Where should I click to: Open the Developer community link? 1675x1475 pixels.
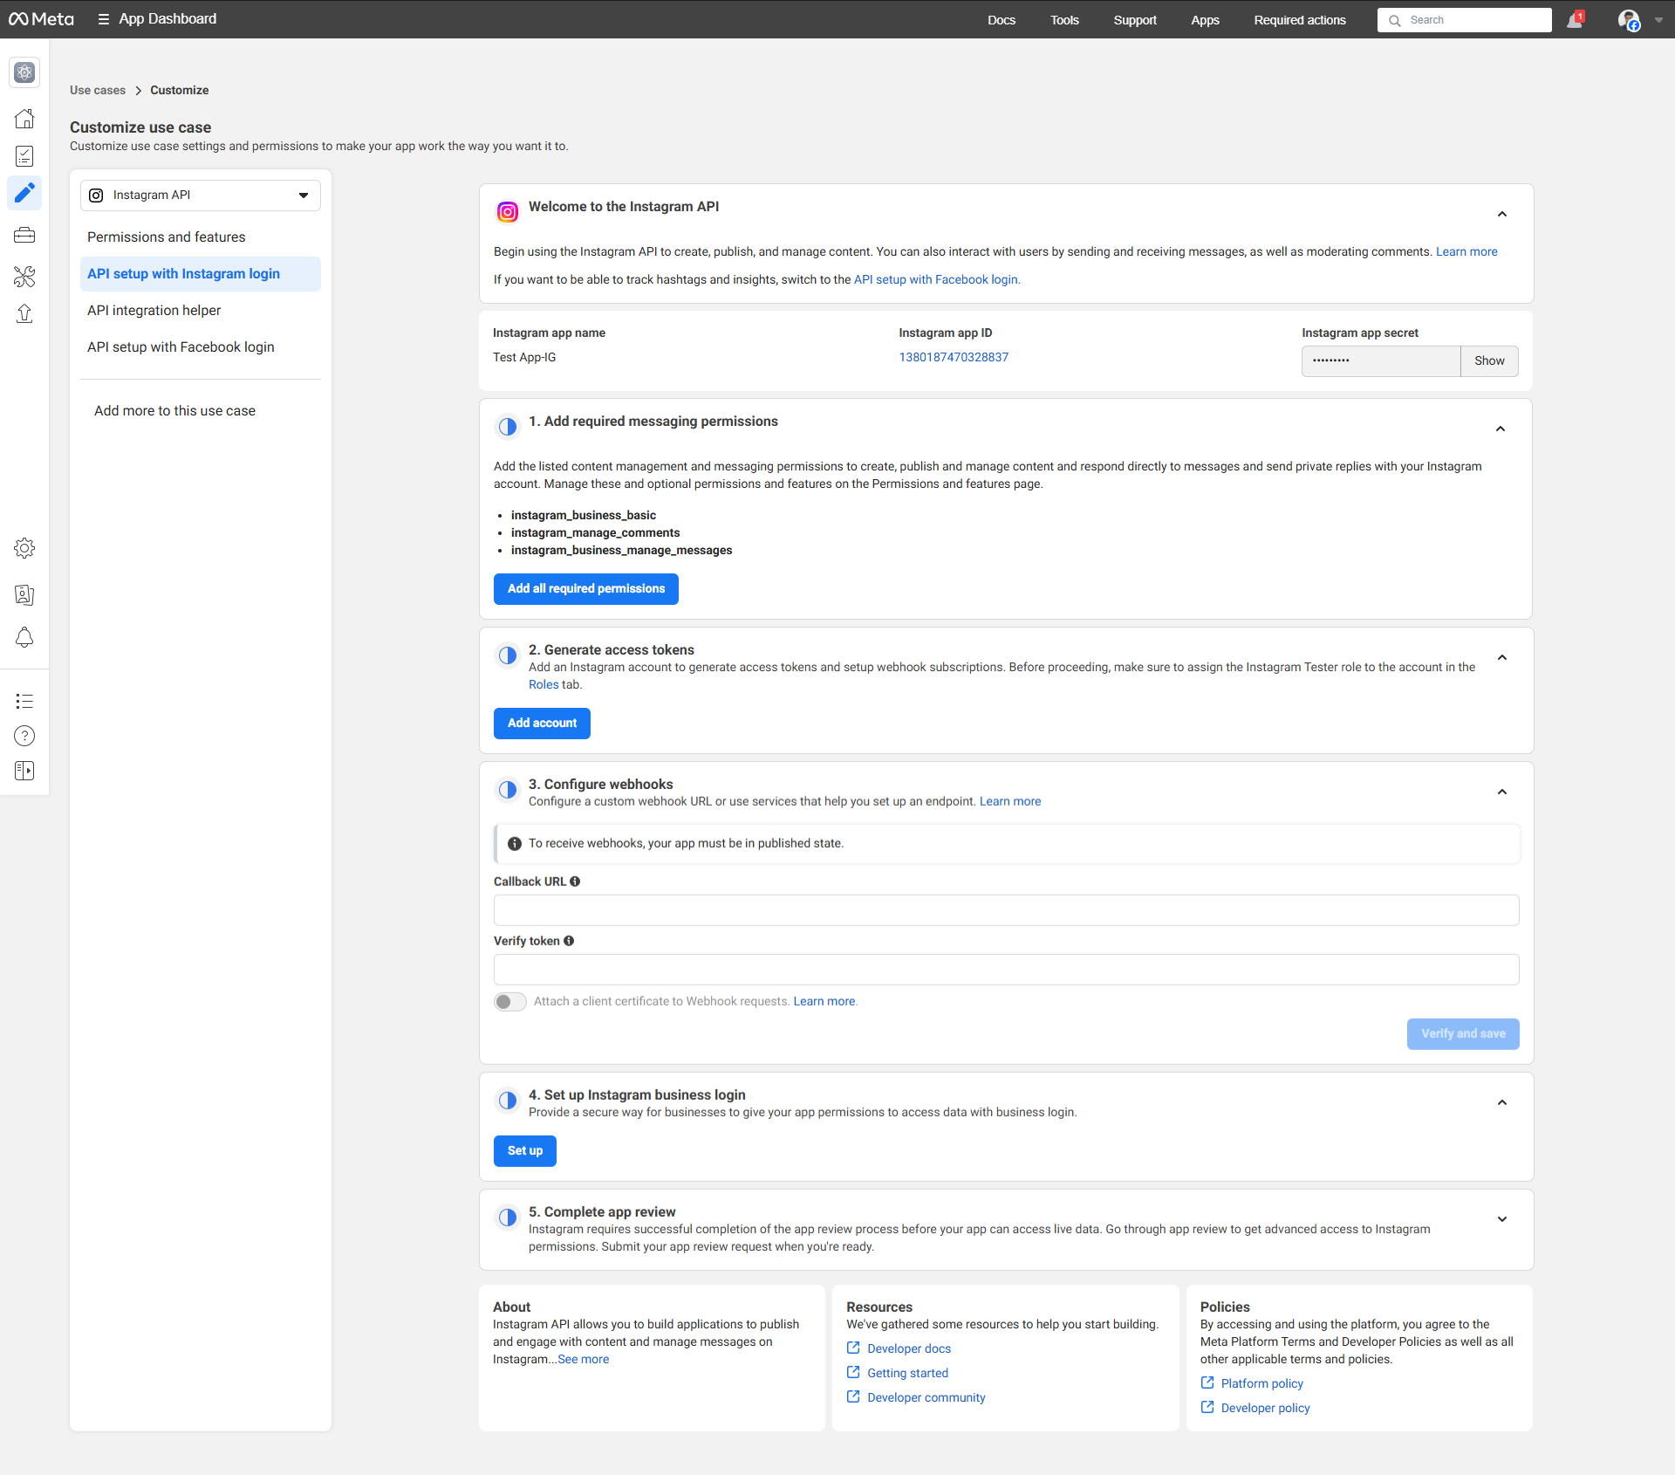926,1397
